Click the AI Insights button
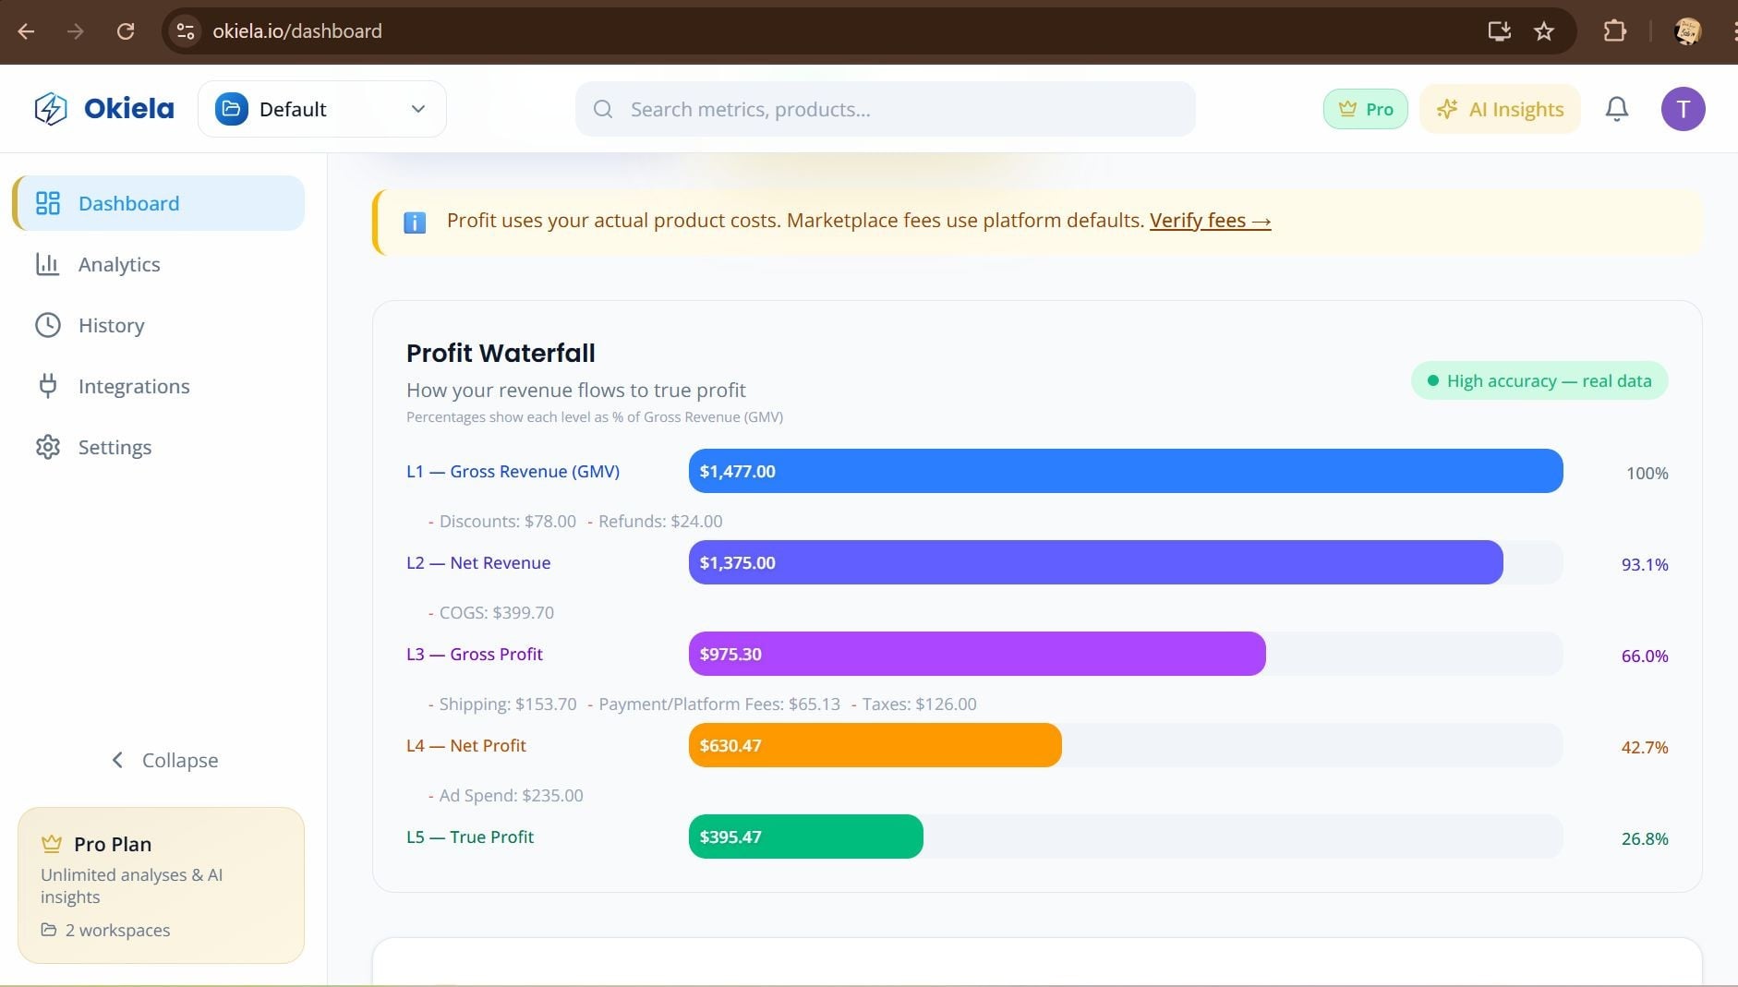1738x987 pixels. tap(1500, 109)
